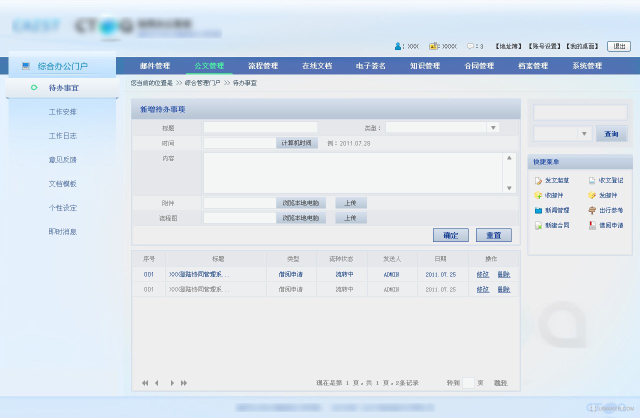Image resolution: width=640 pixels, height=418 pixels.
Task: Open the 地址簿 link
Action: pos(509,46)
